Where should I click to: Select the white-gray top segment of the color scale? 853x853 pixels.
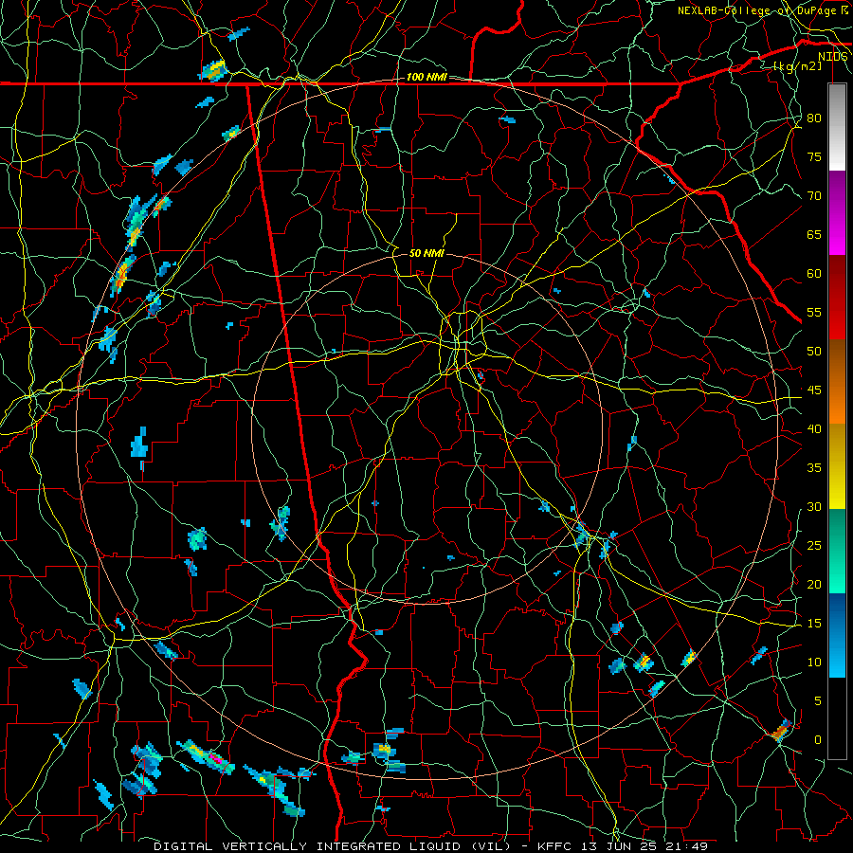(x=837, y=127)
